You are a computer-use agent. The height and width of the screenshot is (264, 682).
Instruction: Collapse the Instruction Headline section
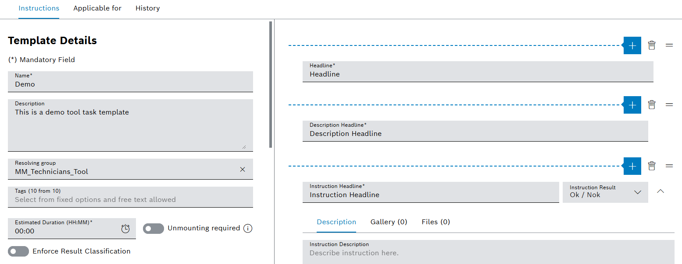pyautogui.click(x=661, y=192)
